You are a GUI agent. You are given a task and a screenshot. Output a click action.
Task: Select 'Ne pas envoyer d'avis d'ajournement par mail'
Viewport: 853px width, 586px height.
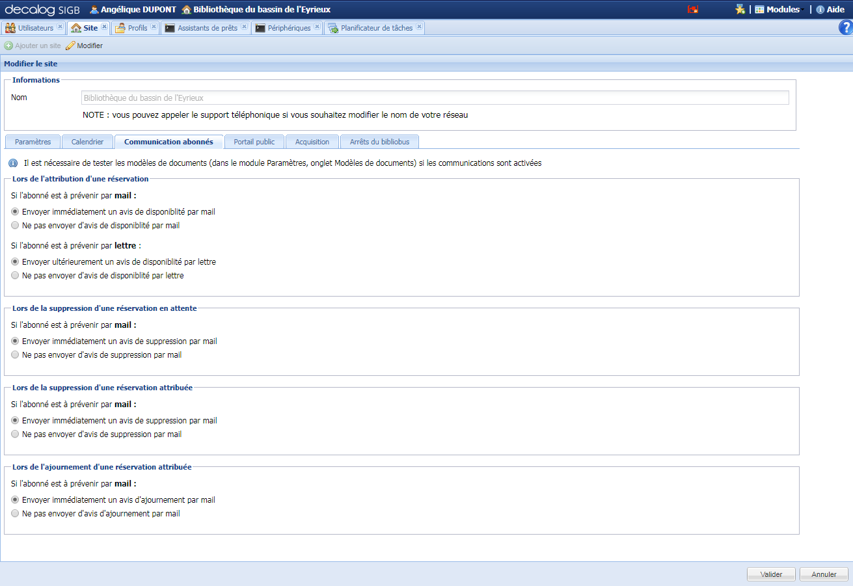coord(14,513)
